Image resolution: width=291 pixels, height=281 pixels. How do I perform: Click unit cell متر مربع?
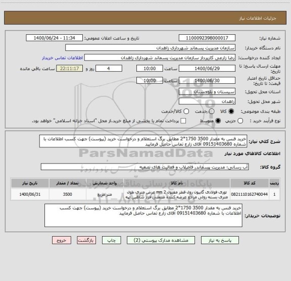tap(105, 194)
